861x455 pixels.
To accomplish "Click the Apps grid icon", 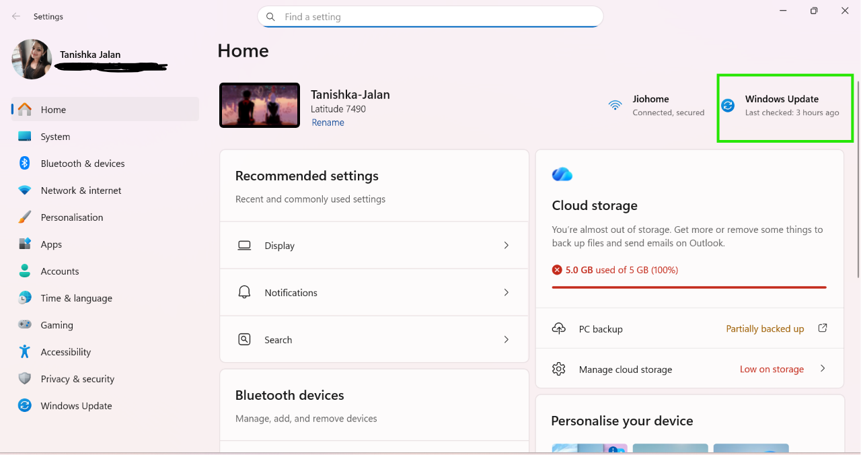I will tap(25, 244).
